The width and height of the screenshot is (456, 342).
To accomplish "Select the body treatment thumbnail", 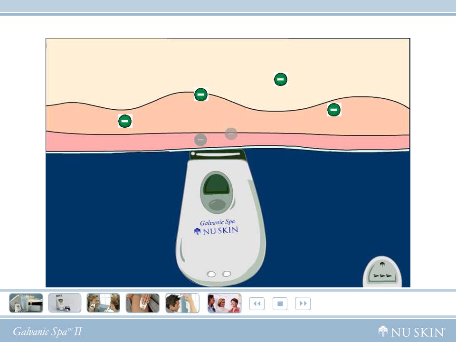I will [x=142, y=303].
